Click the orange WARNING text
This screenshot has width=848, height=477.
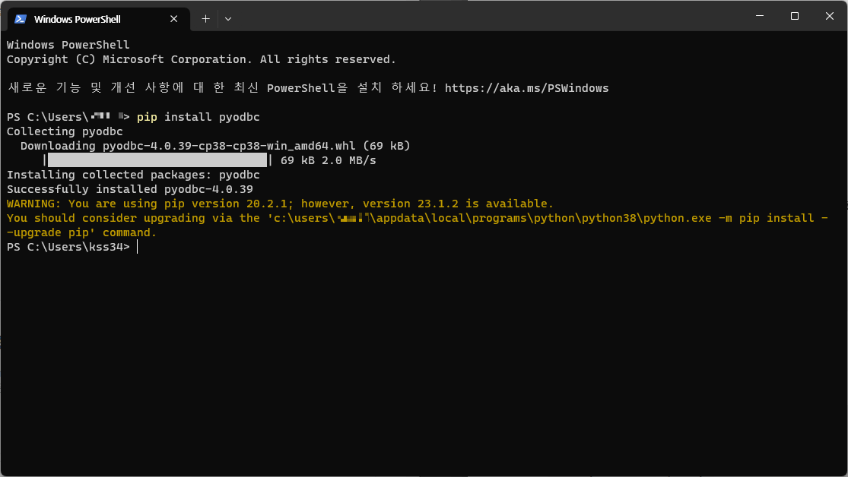tap(33, 204)
